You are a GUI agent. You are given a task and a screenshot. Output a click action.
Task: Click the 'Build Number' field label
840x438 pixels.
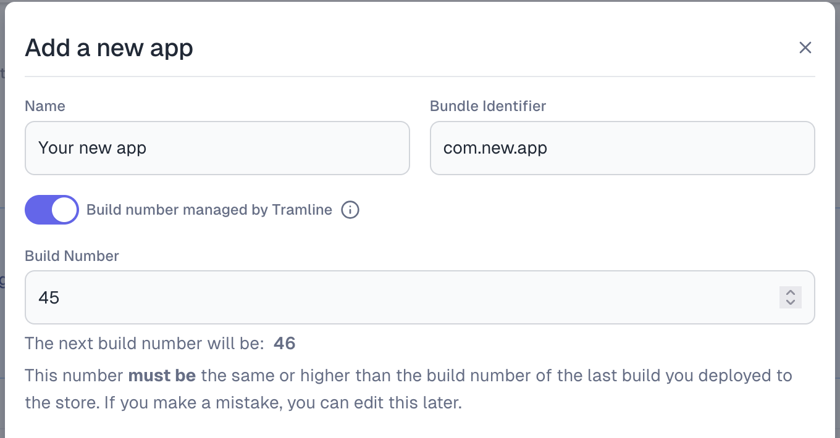[x=72, y=255]
